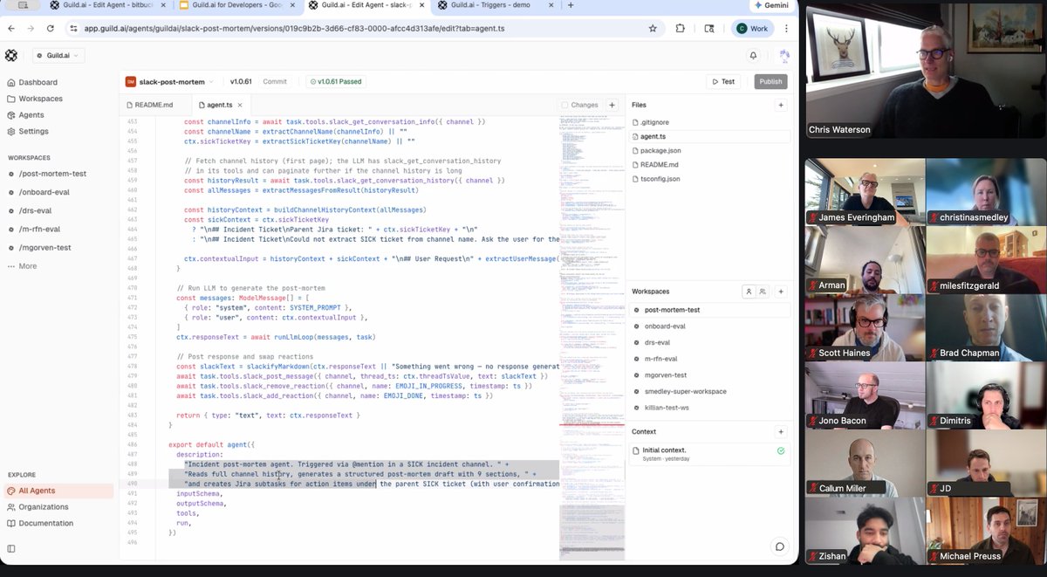Open the user avatar menu in the app header
The width and height of the screenshot is (1047, 577).
click(783, 55)
